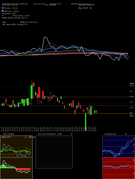Open the red RSI chart panel

pos(119,168)
